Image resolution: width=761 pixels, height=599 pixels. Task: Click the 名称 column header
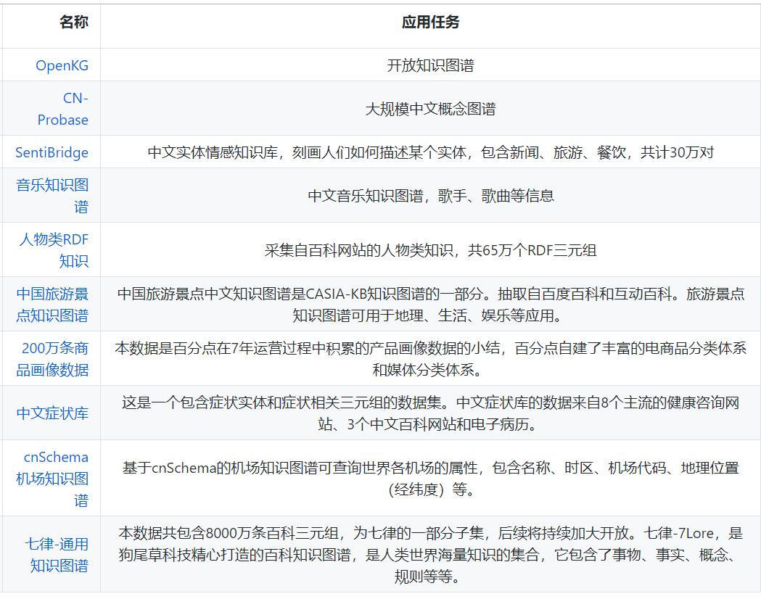74,22
